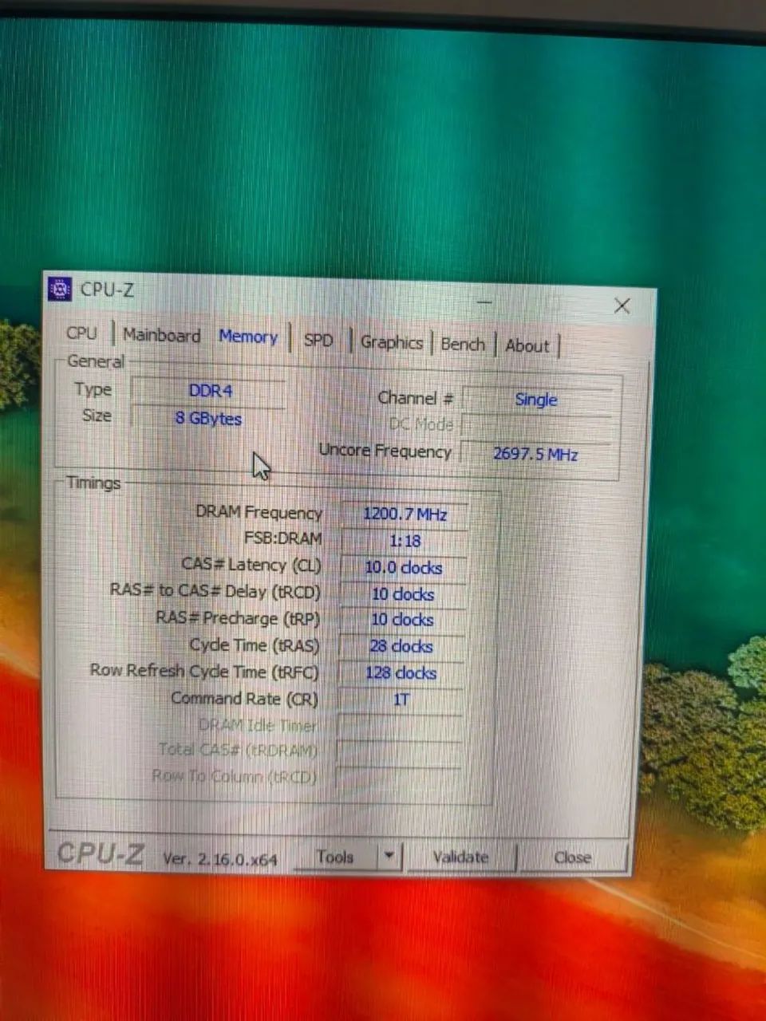Click the Uncore Frequency label
Screen dimensions: 766x1021
click(385, 451)
